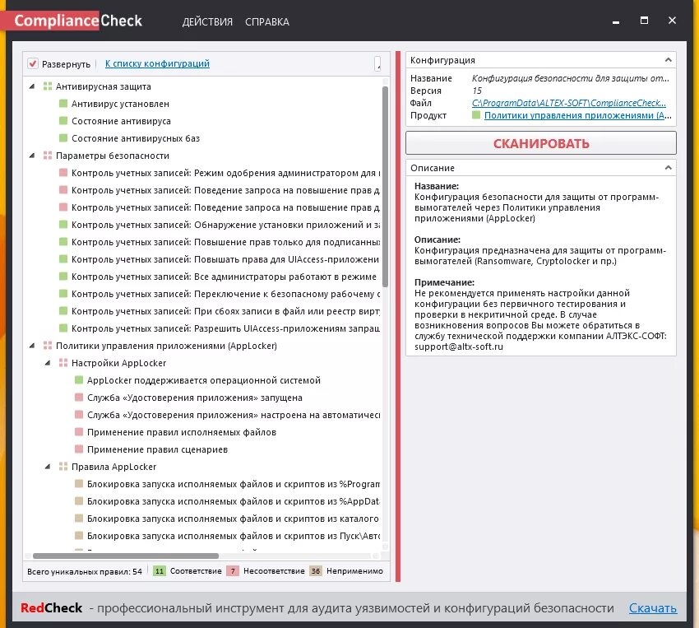Click the AppLocker policies group icon

click(x=48, y=346)
